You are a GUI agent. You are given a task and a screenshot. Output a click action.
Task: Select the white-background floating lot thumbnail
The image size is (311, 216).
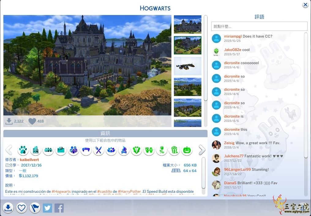pos(188,66)
